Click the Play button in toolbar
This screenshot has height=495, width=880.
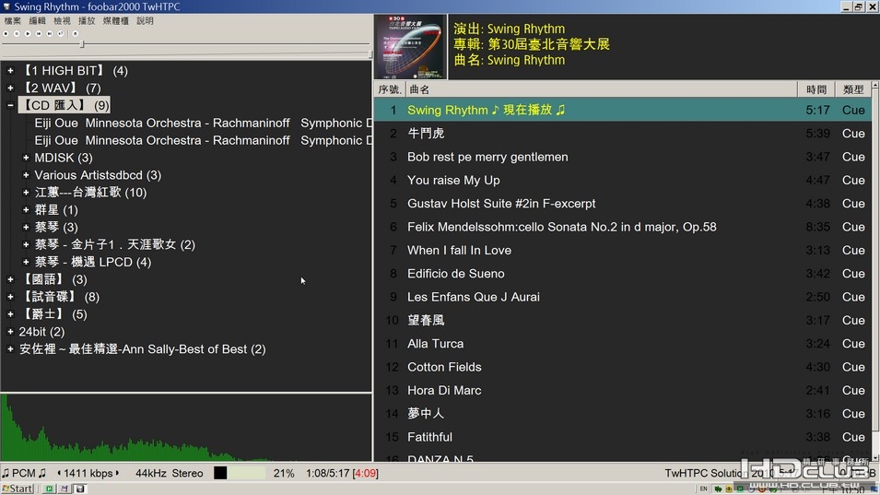28,34
